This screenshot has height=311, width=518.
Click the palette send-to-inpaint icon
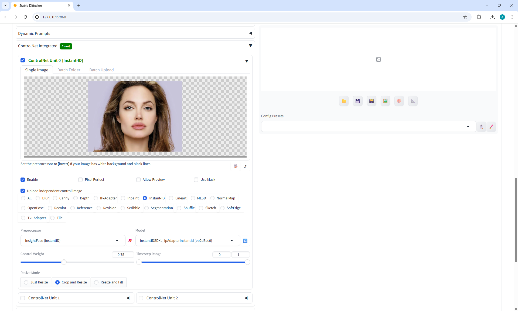399,101
